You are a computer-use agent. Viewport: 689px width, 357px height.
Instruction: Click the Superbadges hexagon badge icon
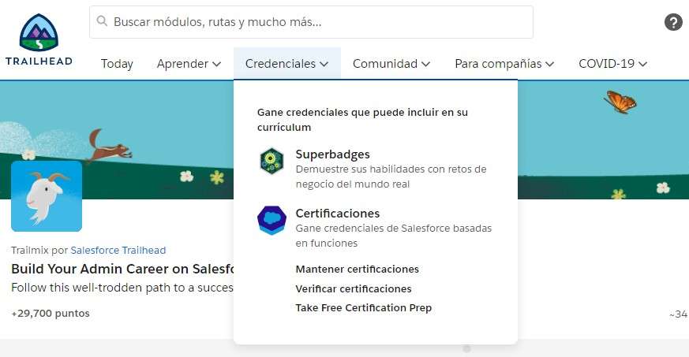point(271,161)
